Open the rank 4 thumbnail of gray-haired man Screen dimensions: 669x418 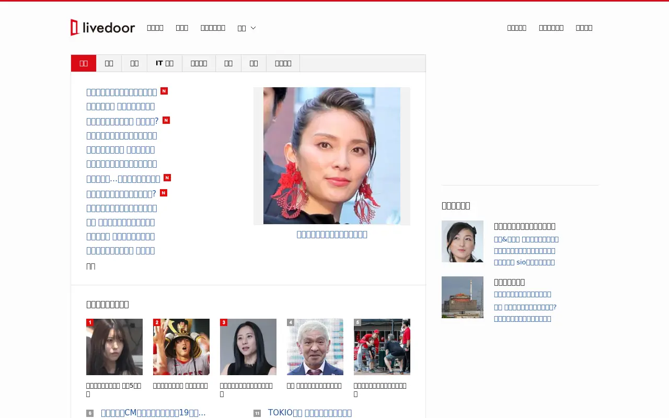pos(315,347)
